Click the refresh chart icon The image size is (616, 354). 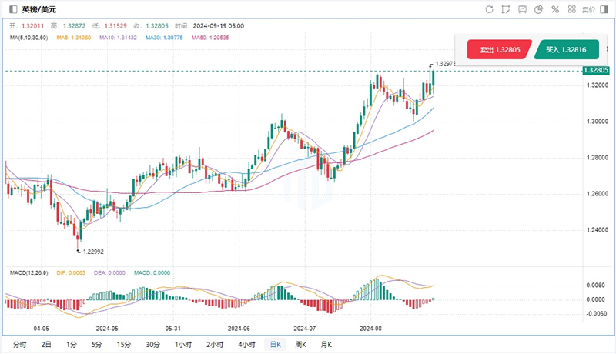point(489,10)
